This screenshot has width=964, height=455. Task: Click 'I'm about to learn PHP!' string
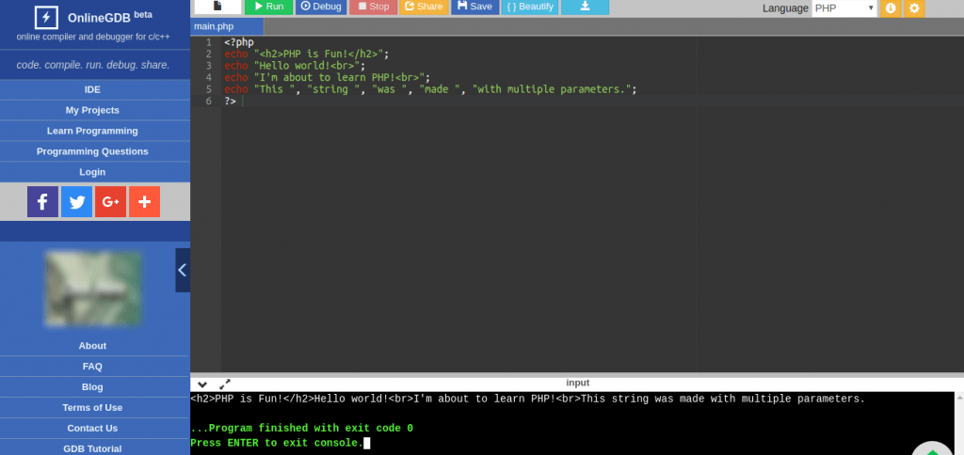click(339, 77)
